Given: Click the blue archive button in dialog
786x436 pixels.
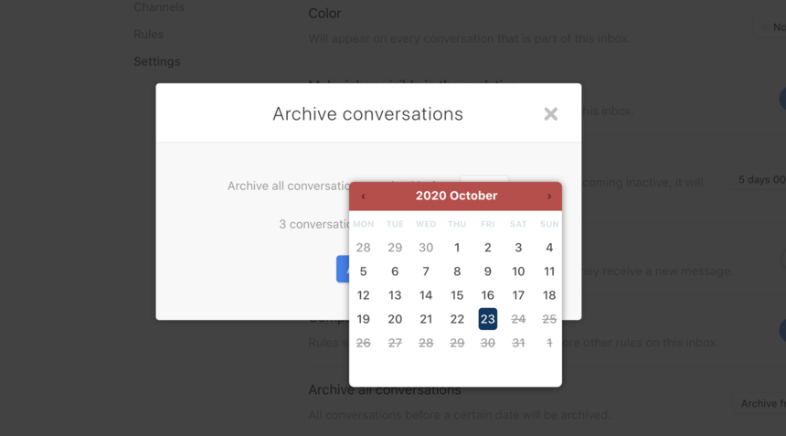Looking at the screenshot, I should tap(343, 269).
